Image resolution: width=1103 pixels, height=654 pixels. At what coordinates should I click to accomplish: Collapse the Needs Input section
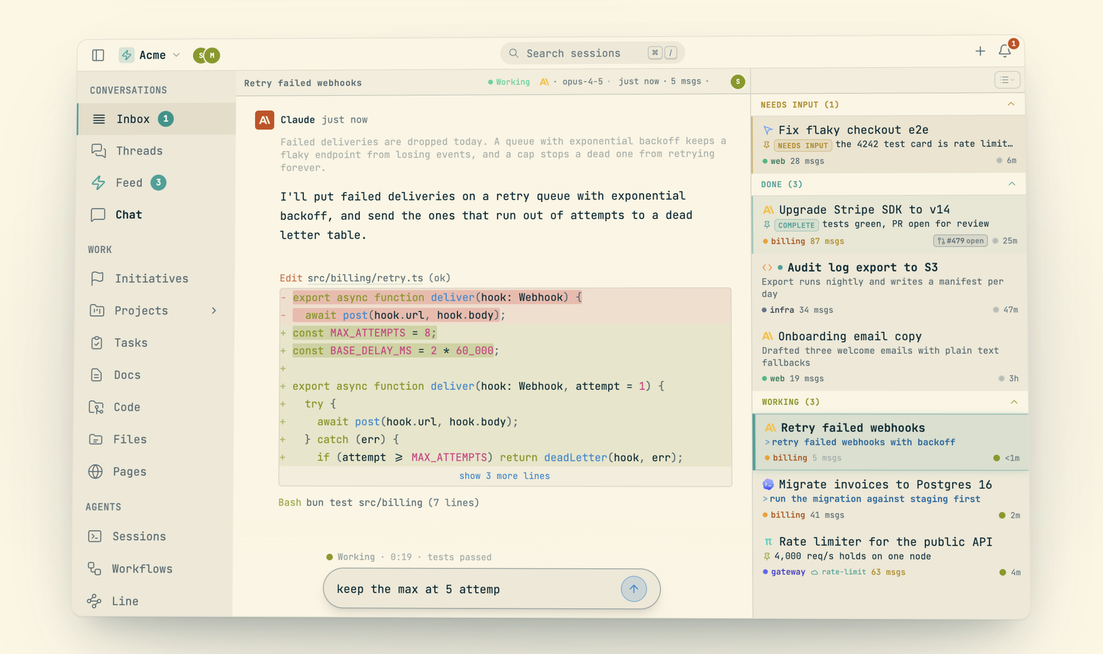coord(1011,104)
